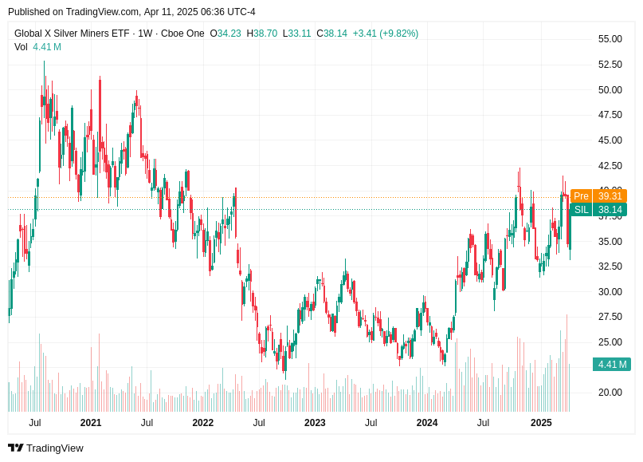Click the 30.00 price axis label
643x462 pixels.
(x=610, y=292)
